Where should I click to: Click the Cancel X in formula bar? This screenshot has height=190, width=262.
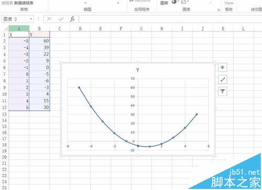(x=49, y=19)
